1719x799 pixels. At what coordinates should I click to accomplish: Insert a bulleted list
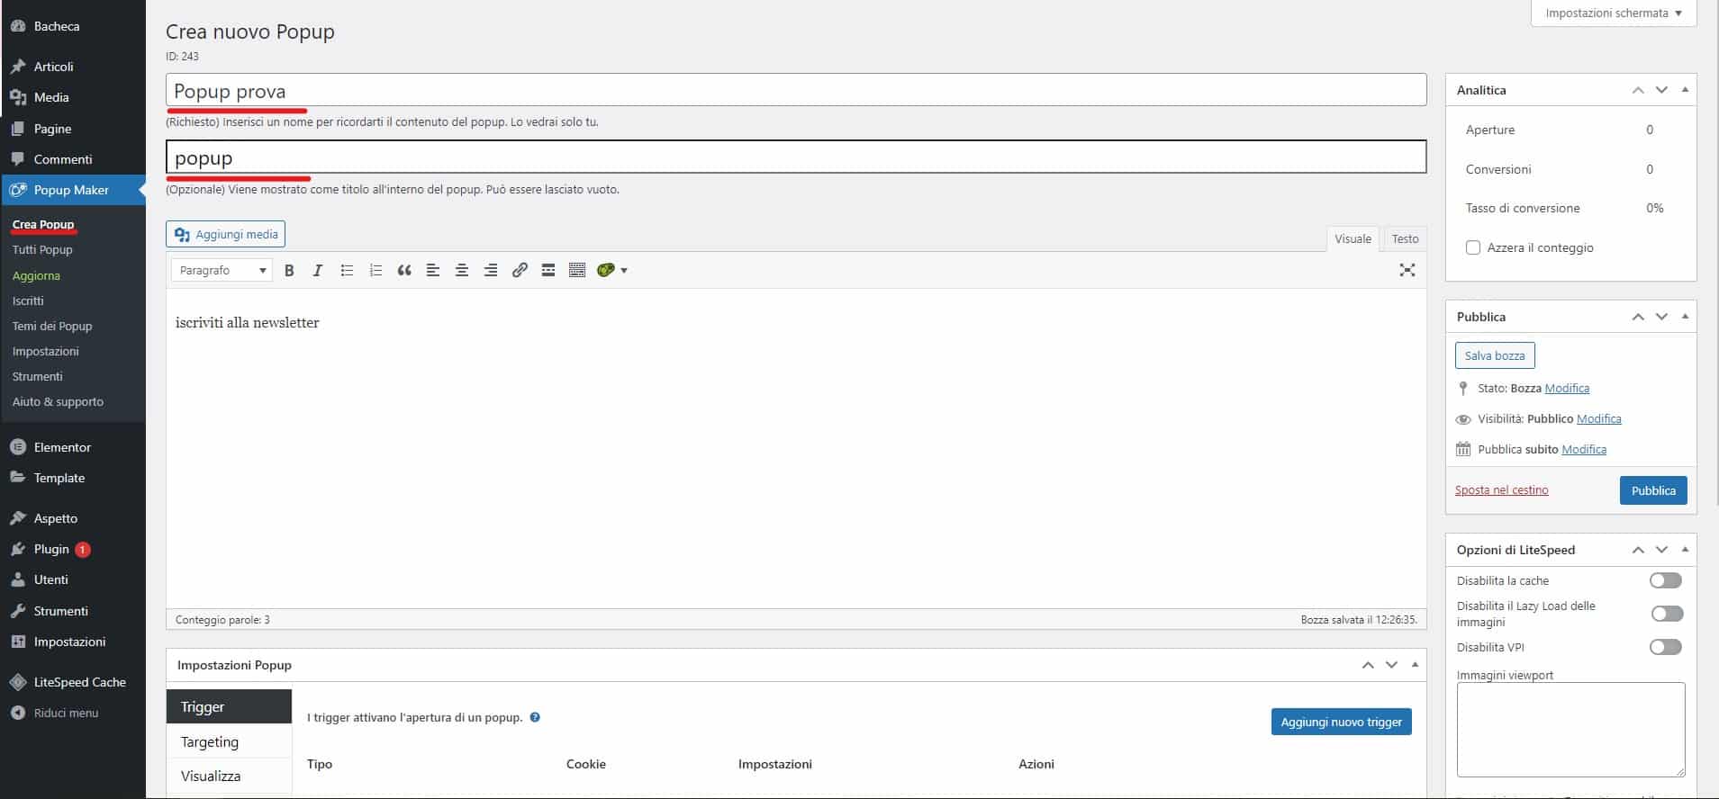[x=347, y=270]
